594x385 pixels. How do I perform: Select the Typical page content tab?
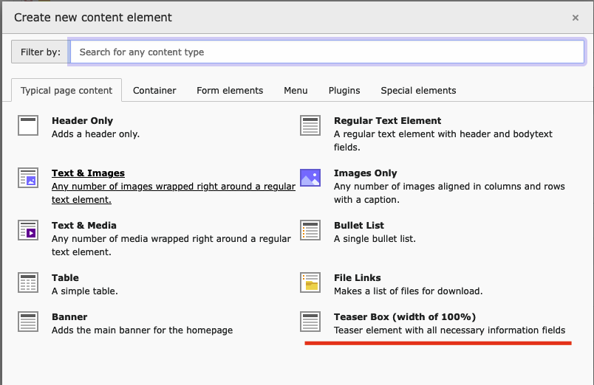tap(66, 91)
